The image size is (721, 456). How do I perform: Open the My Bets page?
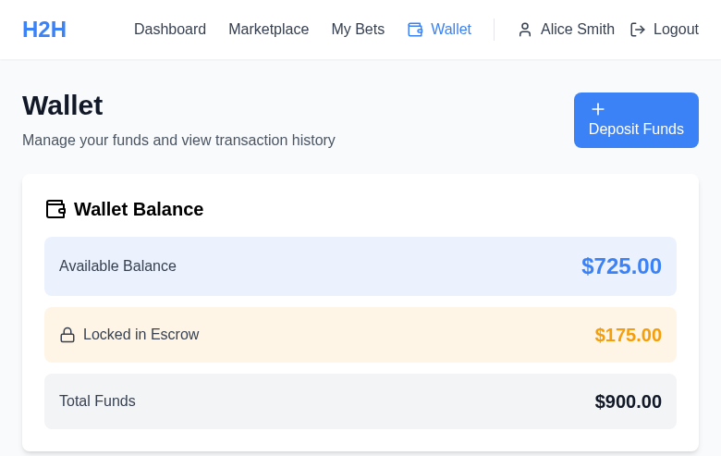(x=358, y=30)
